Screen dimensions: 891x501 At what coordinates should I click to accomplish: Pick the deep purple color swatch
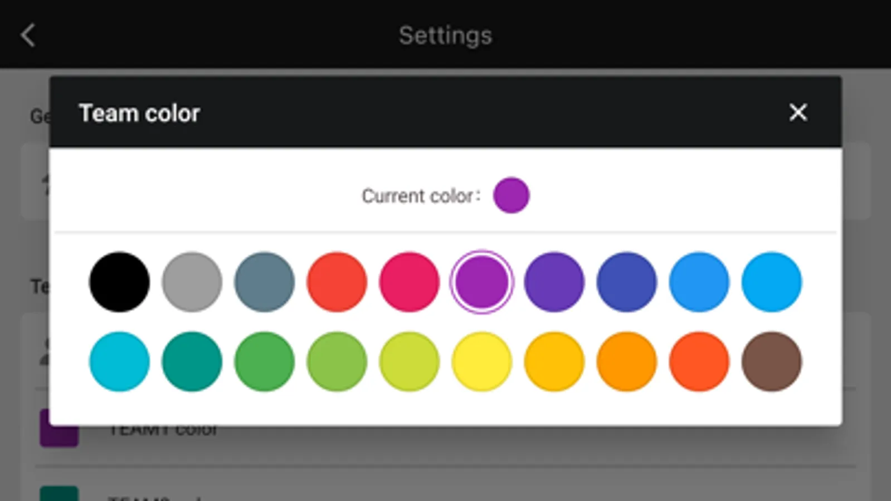pyautogui.click(x=554, y=282)
